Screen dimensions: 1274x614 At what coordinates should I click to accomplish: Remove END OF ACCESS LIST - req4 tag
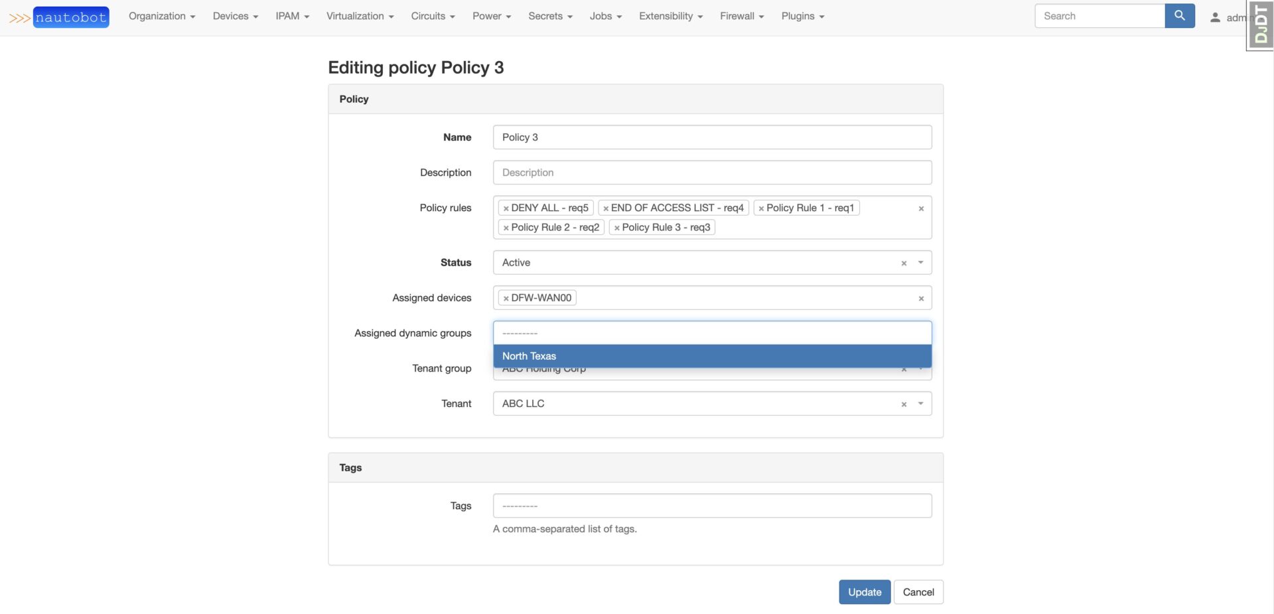tap(605, 208)
